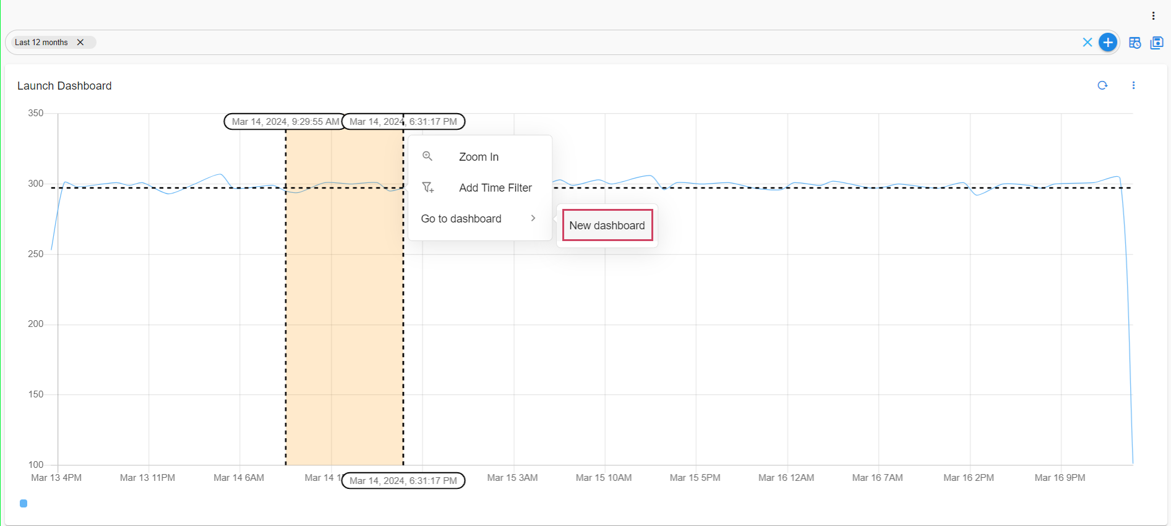Expand the chevron next to Go to dashboard
The image size is (1171, 526).
[x=533, y=219]
